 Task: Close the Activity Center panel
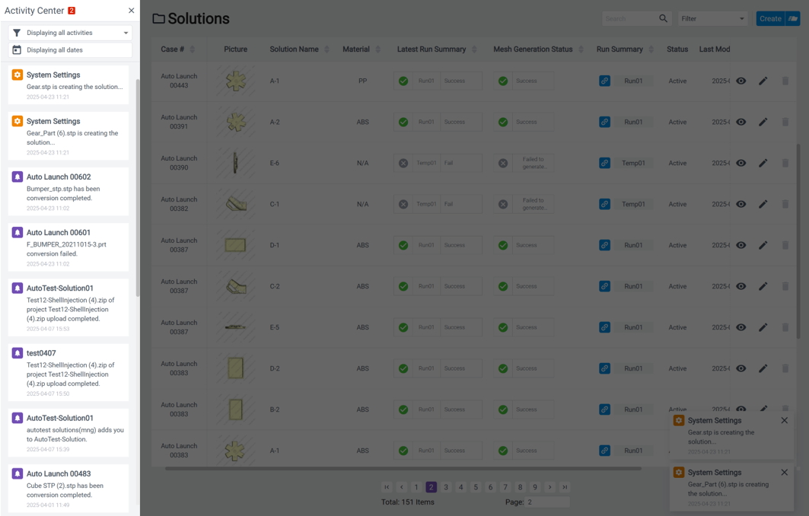pos(131,11)
